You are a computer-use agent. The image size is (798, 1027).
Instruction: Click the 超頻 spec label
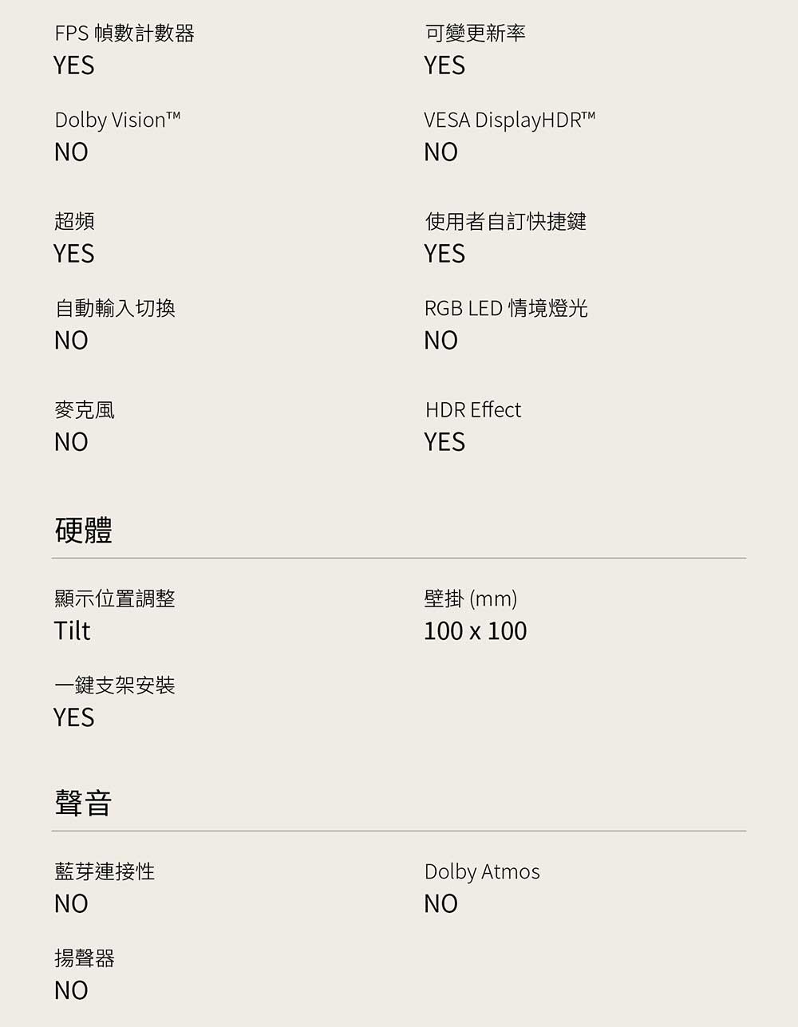click(74, 221)
